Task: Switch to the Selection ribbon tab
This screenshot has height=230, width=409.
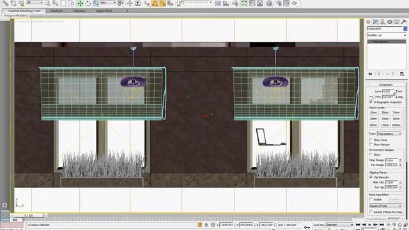Action: point(79,11)
